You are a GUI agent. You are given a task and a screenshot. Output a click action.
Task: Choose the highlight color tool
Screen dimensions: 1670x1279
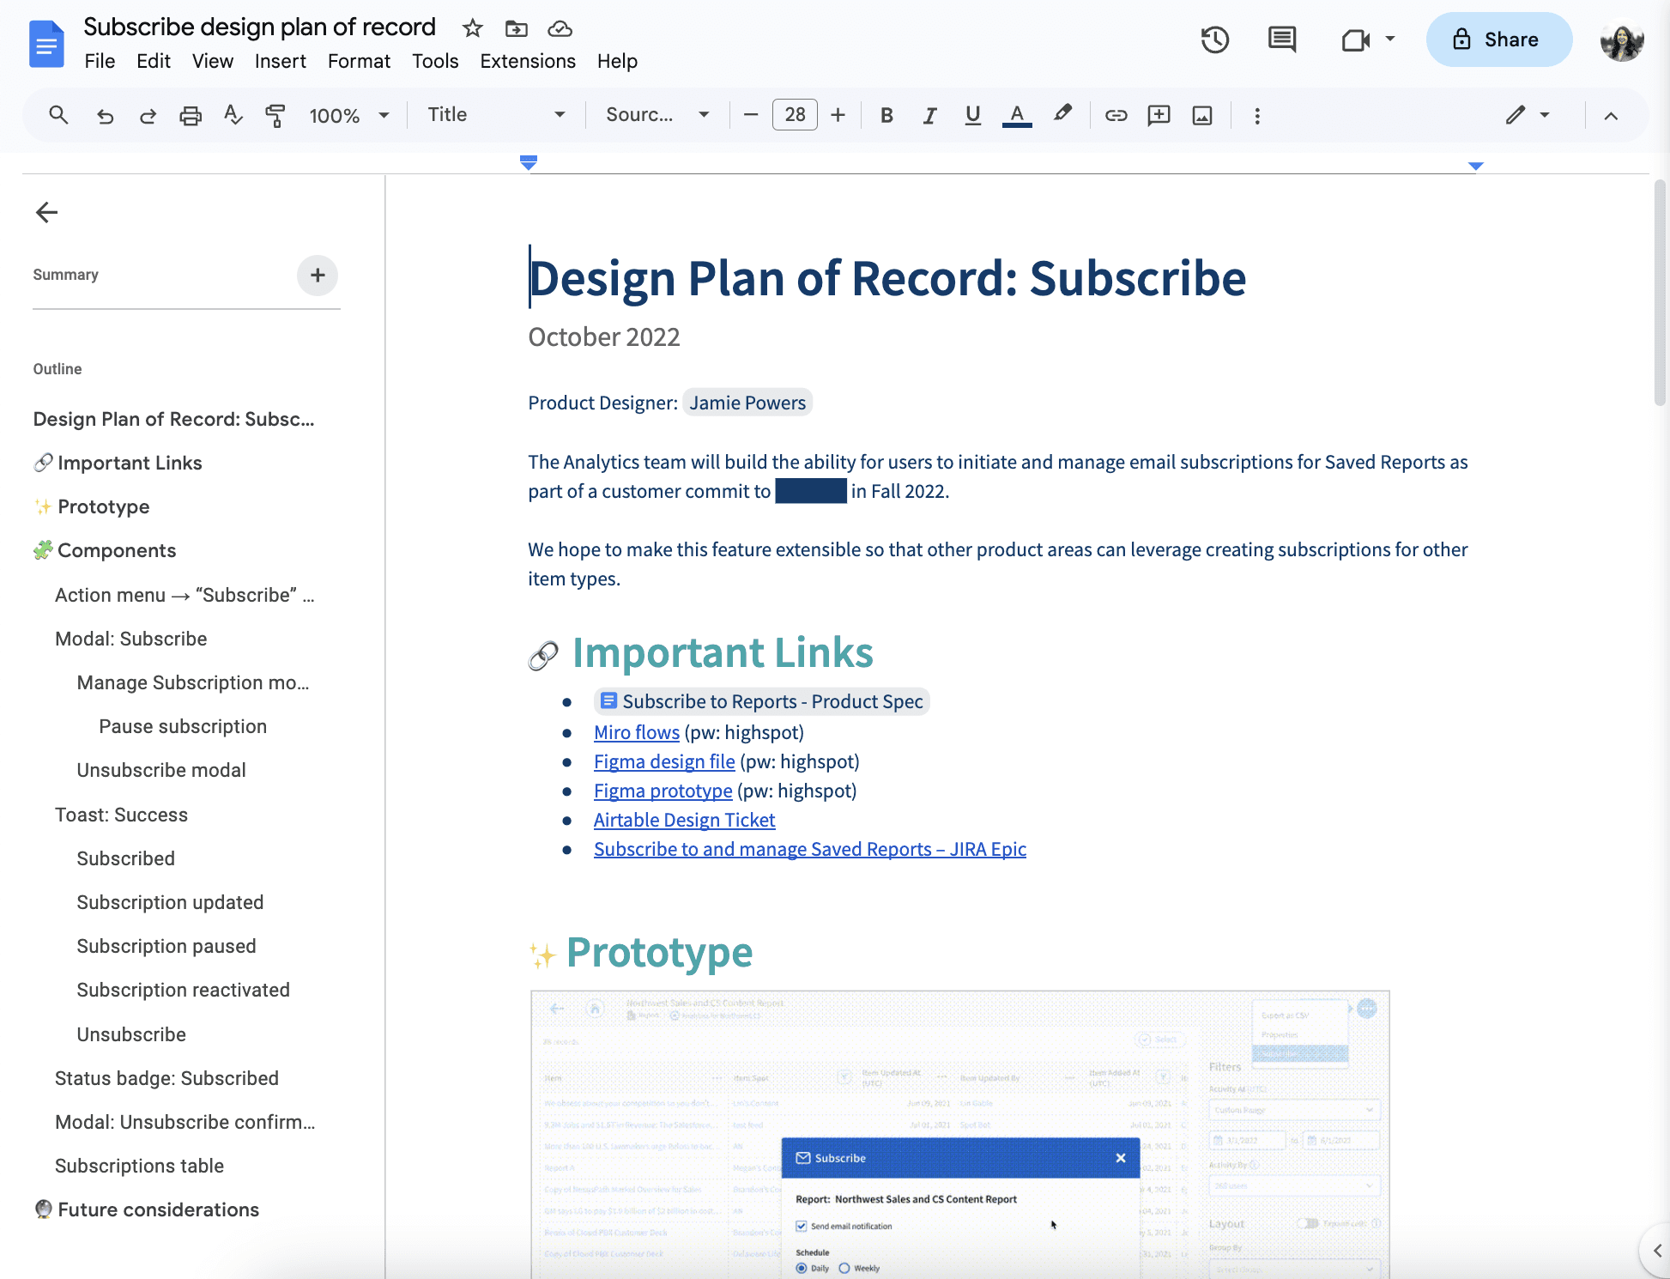1062,115
